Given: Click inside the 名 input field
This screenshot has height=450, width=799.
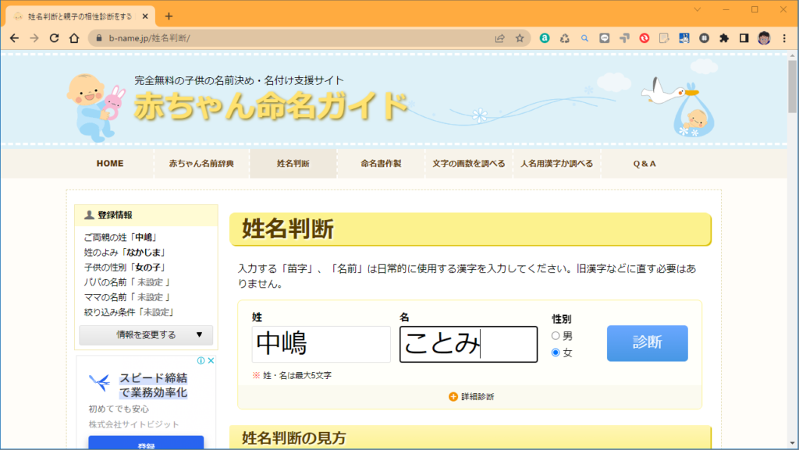Looking at the screenshot, I should click(x=467, y=344).
